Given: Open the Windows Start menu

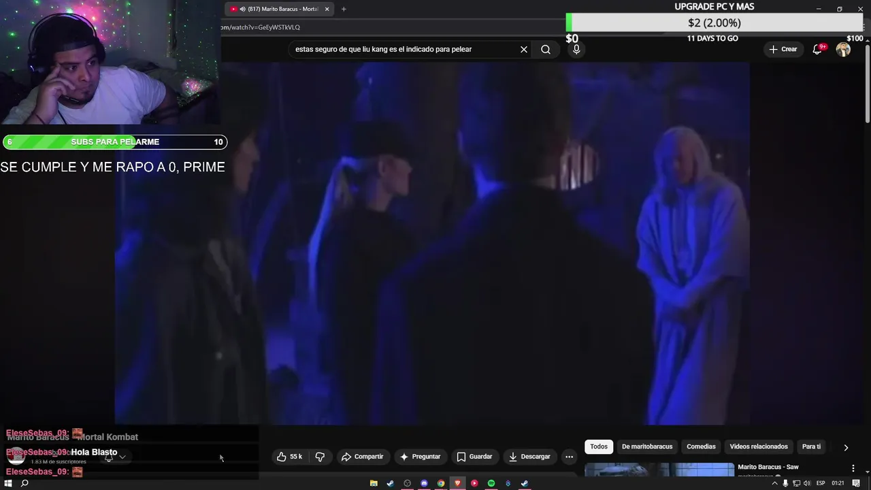Looking at the screenshot, I should (x=8, y=483).
